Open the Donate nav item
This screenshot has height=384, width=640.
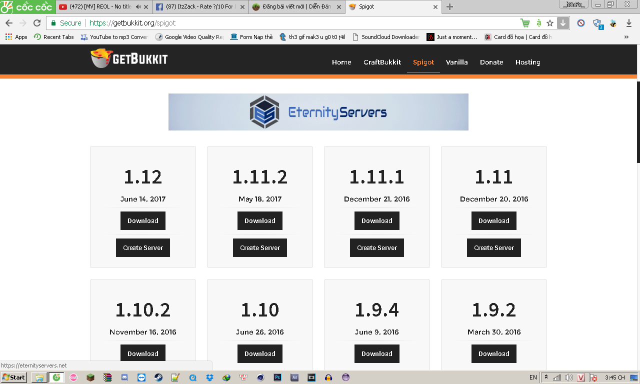tap(491, 62)
